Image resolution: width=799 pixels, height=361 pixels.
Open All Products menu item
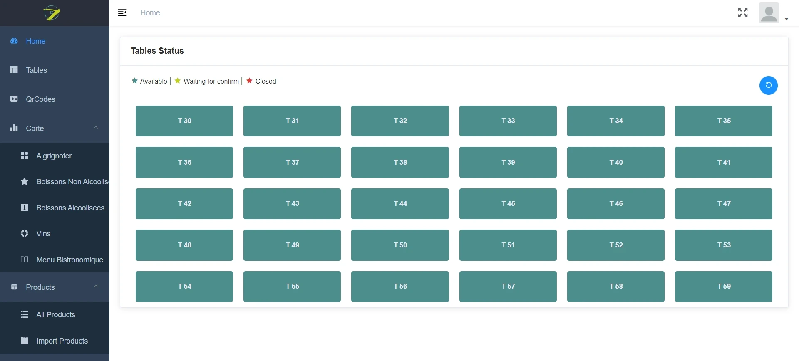(x=56, y=315)
